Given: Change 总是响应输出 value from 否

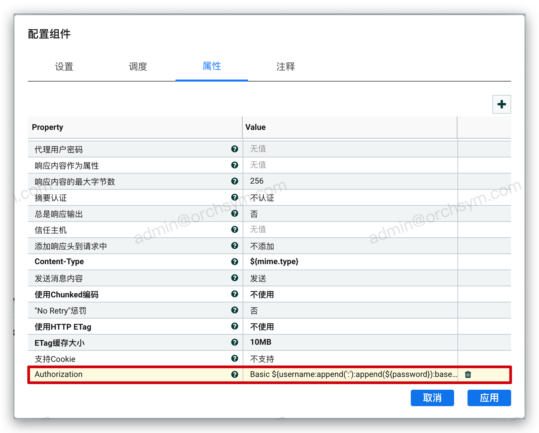Looking at the screenshot, I should [x=350, y=214].
